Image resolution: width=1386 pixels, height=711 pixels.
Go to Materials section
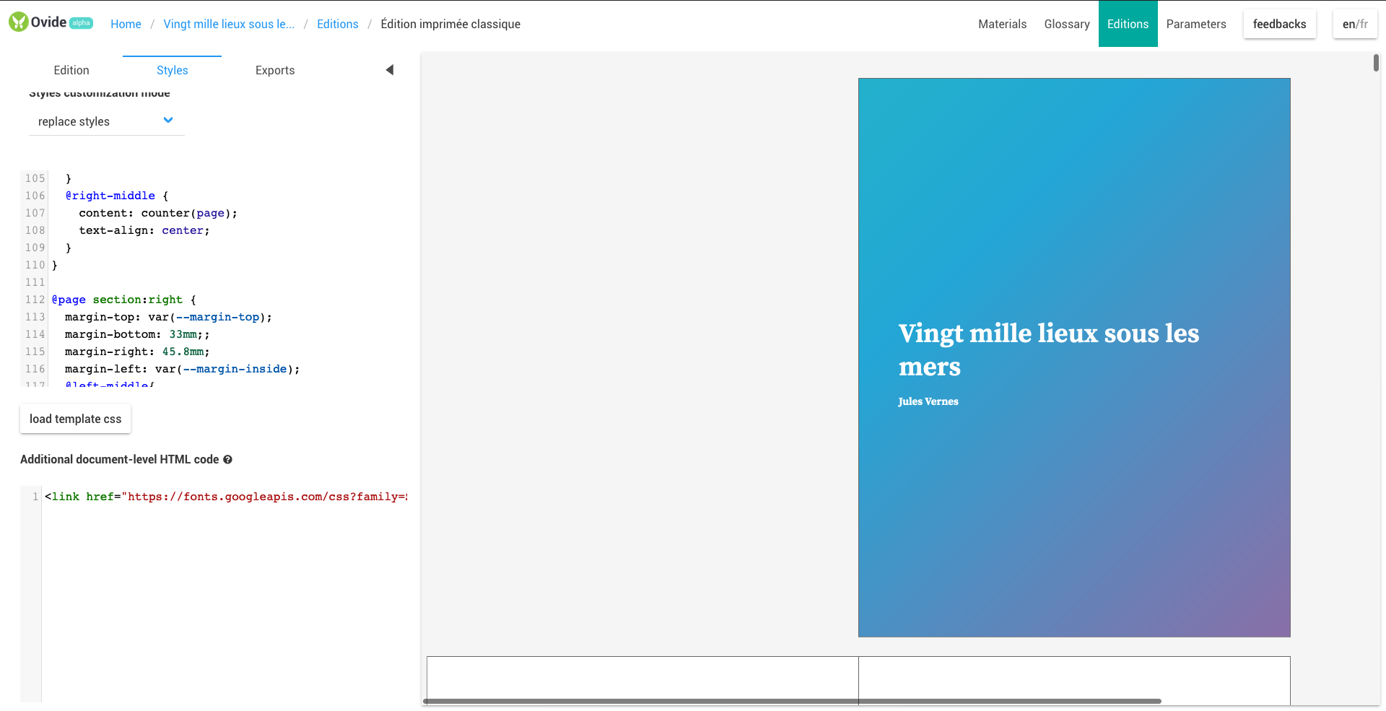1002,24
